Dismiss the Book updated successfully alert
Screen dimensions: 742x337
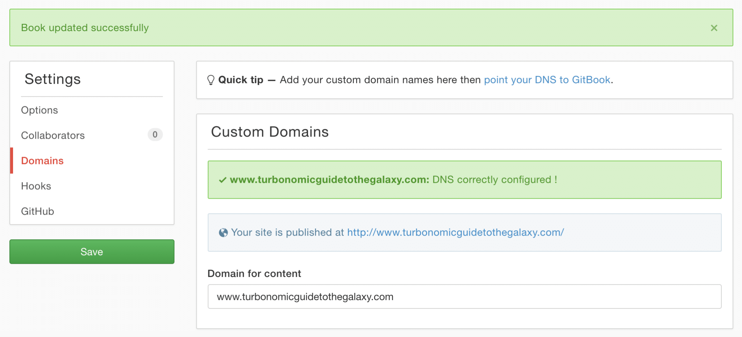pyautogui.click(x=714, y=28)
